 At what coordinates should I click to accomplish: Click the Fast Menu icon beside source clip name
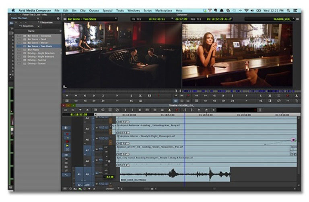tap(65, 18)
